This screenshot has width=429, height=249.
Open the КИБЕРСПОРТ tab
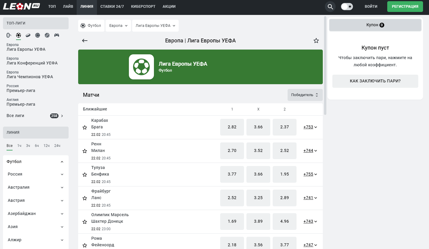pyautogui.click(x=143, y=7)
